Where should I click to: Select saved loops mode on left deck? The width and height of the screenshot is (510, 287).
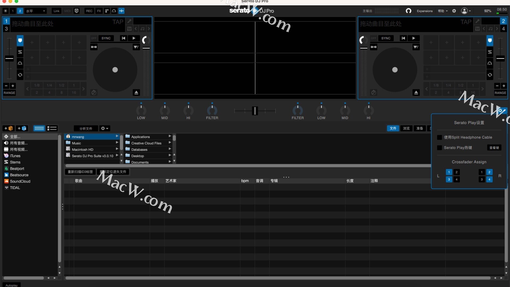(20, 52)
